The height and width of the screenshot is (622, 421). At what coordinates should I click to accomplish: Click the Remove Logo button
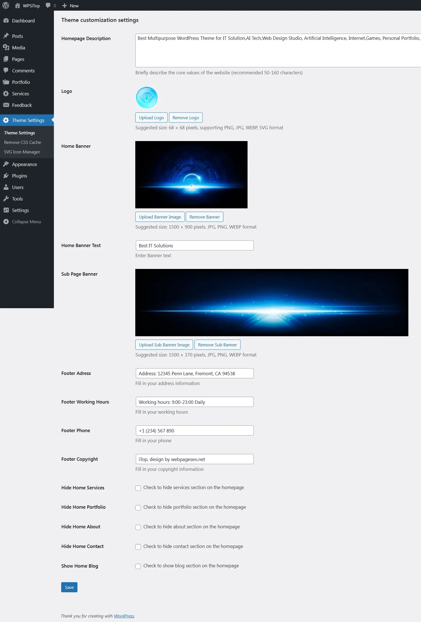[x=186, y=118]
